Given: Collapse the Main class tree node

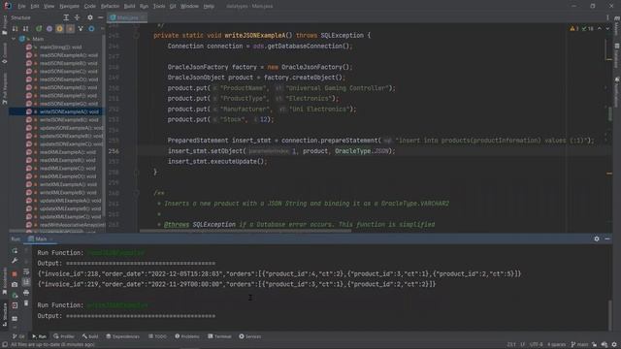Looking at the screenshot, I should click(x=14, y=39).
